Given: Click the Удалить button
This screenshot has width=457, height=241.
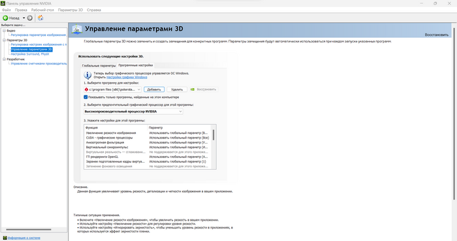Looking at the screenshot, I should click(x=177, y=89).
